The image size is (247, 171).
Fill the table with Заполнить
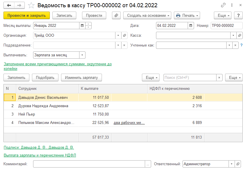16,78
